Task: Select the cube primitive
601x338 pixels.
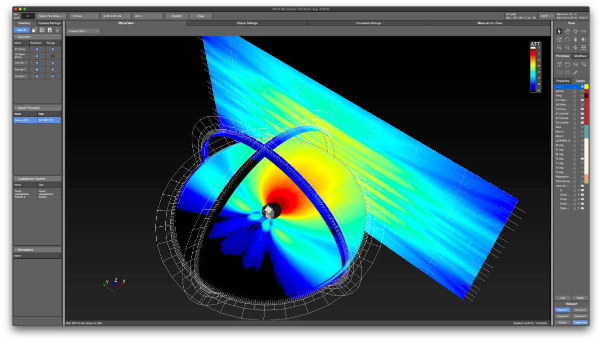Action: click(x=558, y=64)
